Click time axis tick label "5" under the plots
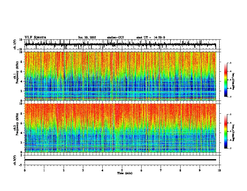Viewport: 247px width, 191px height. (x=122, y=170)
